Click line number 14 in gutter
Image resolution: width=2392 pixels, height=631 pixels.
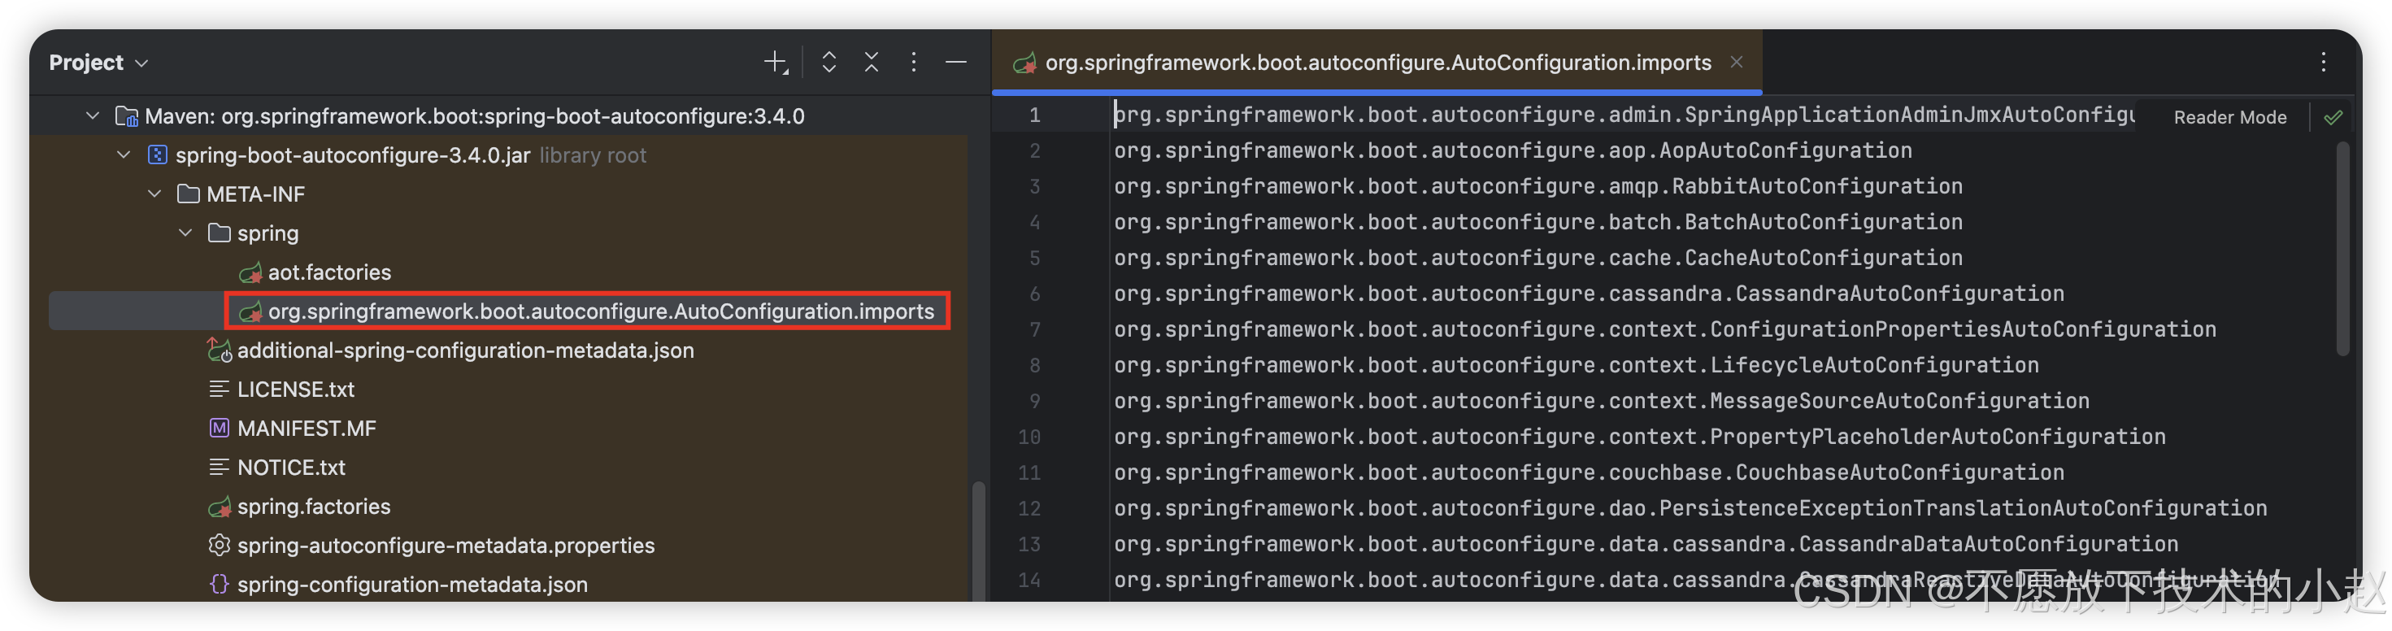(x=1029, y=581)
